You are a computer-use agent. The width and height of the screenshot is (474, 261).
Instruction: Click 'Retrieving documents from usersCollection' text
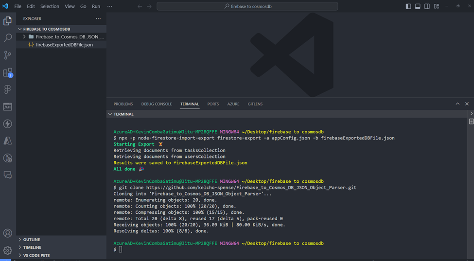(x=170, y=157)
